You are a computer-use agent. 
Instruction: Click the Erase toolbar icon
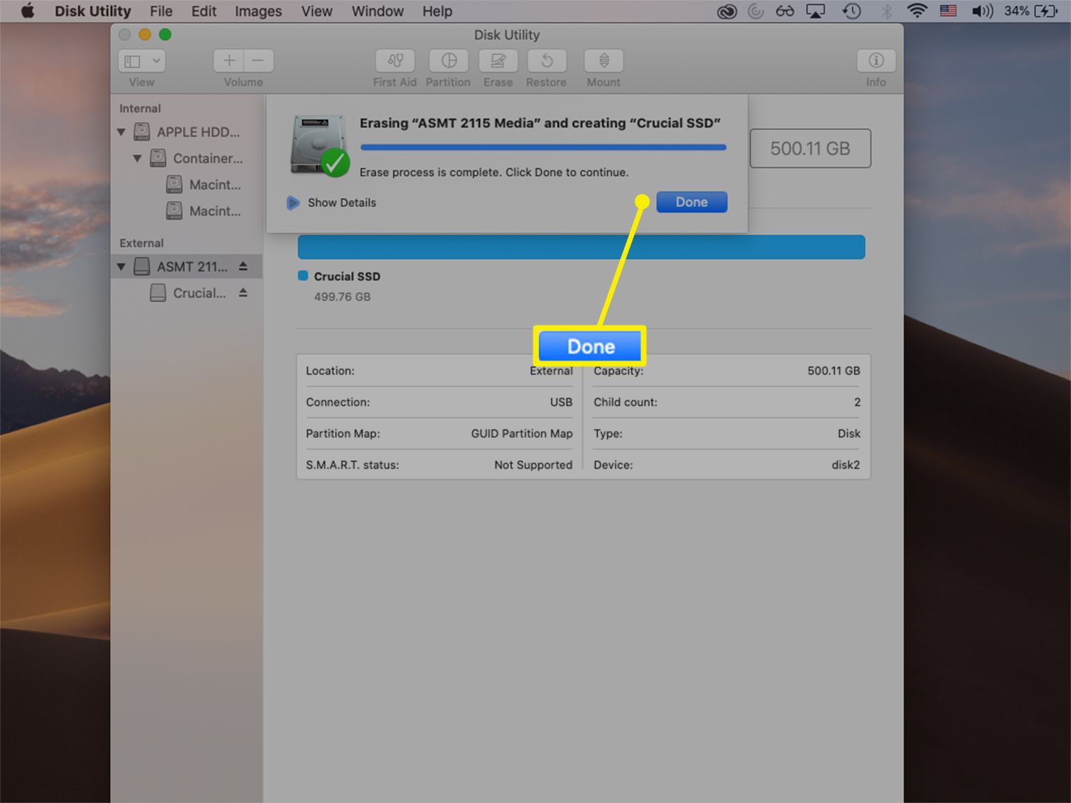(x=498, y=61)
